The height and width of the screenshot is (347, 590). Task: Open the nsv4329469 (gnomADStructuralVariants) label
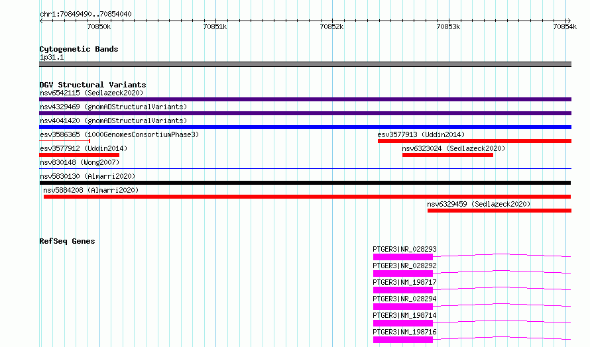[113, 107]
